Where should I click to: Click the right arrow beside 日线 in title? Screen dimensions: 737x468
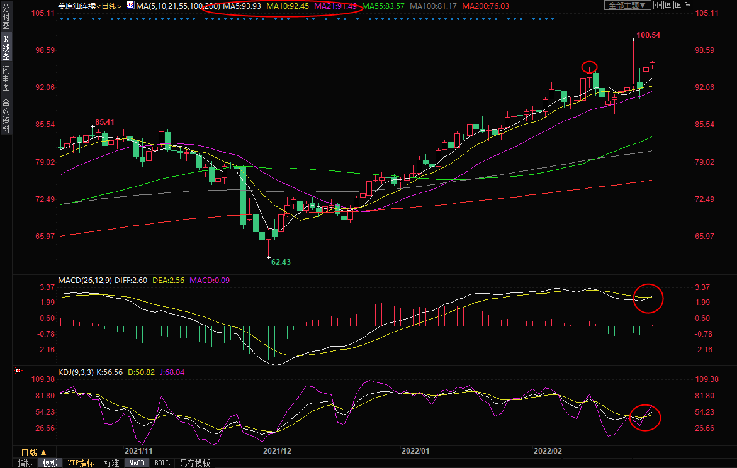coord(119,6)
